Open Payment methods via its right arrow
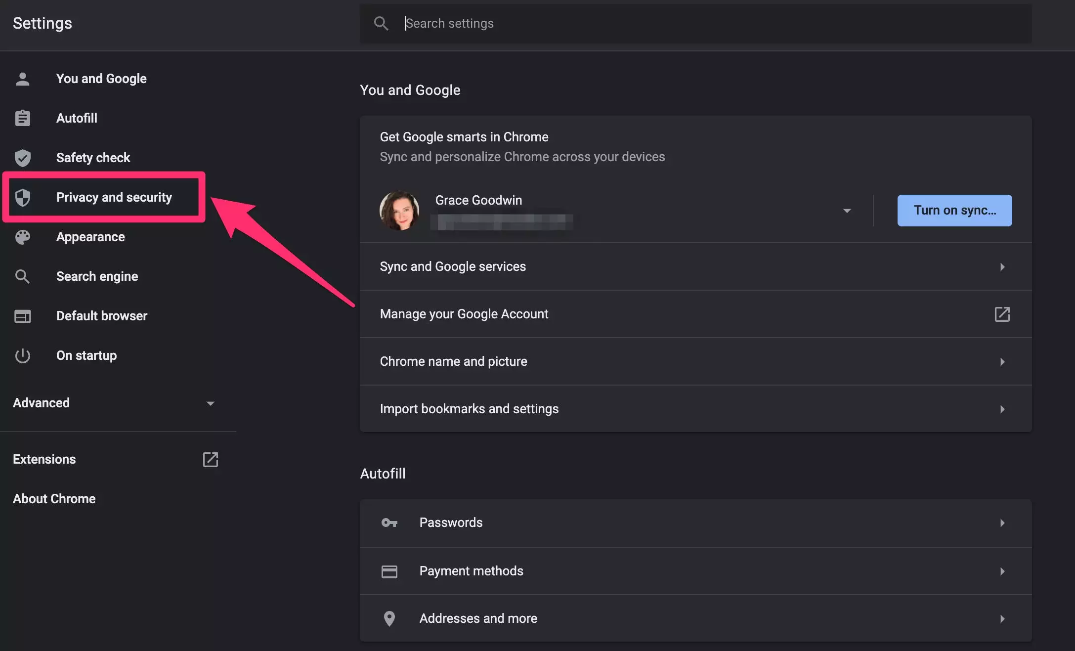This screenshot has height=651, width=1075. click(x=1002, y=571)
